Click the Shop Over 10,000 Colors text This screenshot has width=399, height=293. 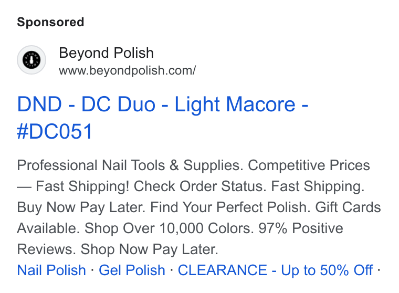tap(169, 228)
